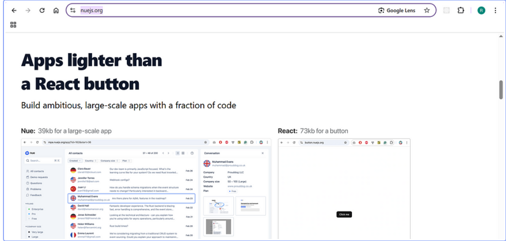Viewport: 506px width, 241px height.
Task: Click the faded extension icon beside Extensions
Action: pyautogui.click(x=447, y=10)
